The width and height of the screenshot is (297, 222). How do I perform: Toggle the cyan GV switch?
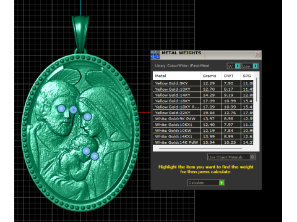tap(238, 66)
